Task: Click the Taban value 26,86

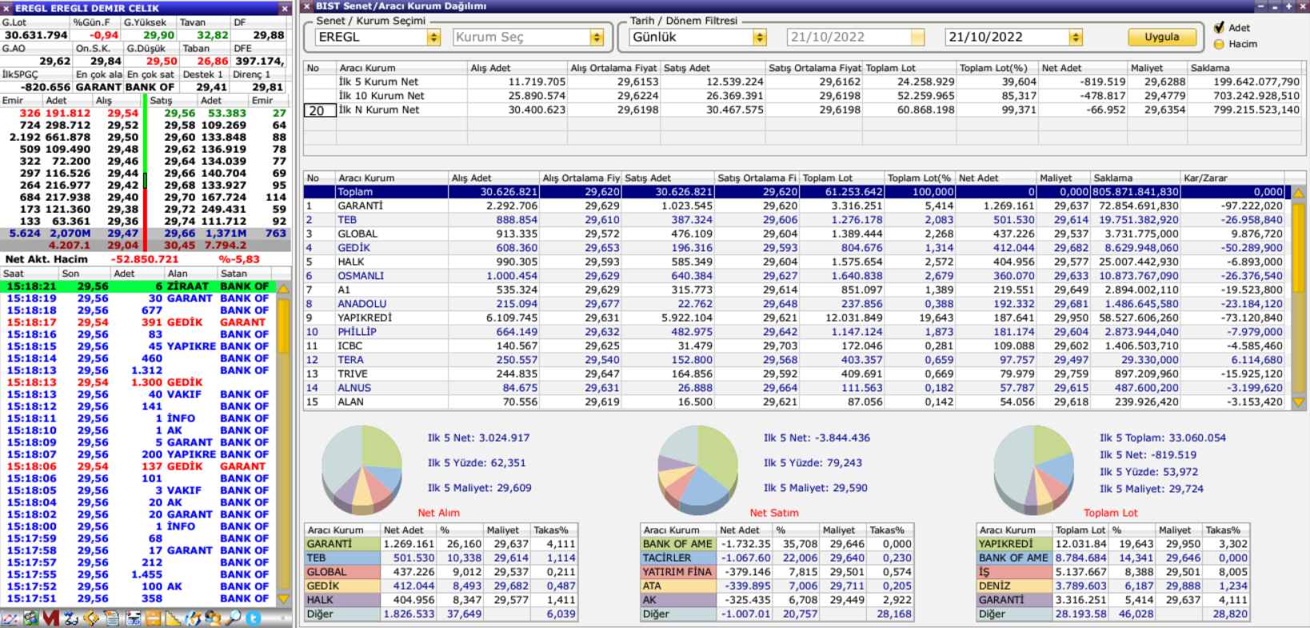Action: click(x=213, y=61)
